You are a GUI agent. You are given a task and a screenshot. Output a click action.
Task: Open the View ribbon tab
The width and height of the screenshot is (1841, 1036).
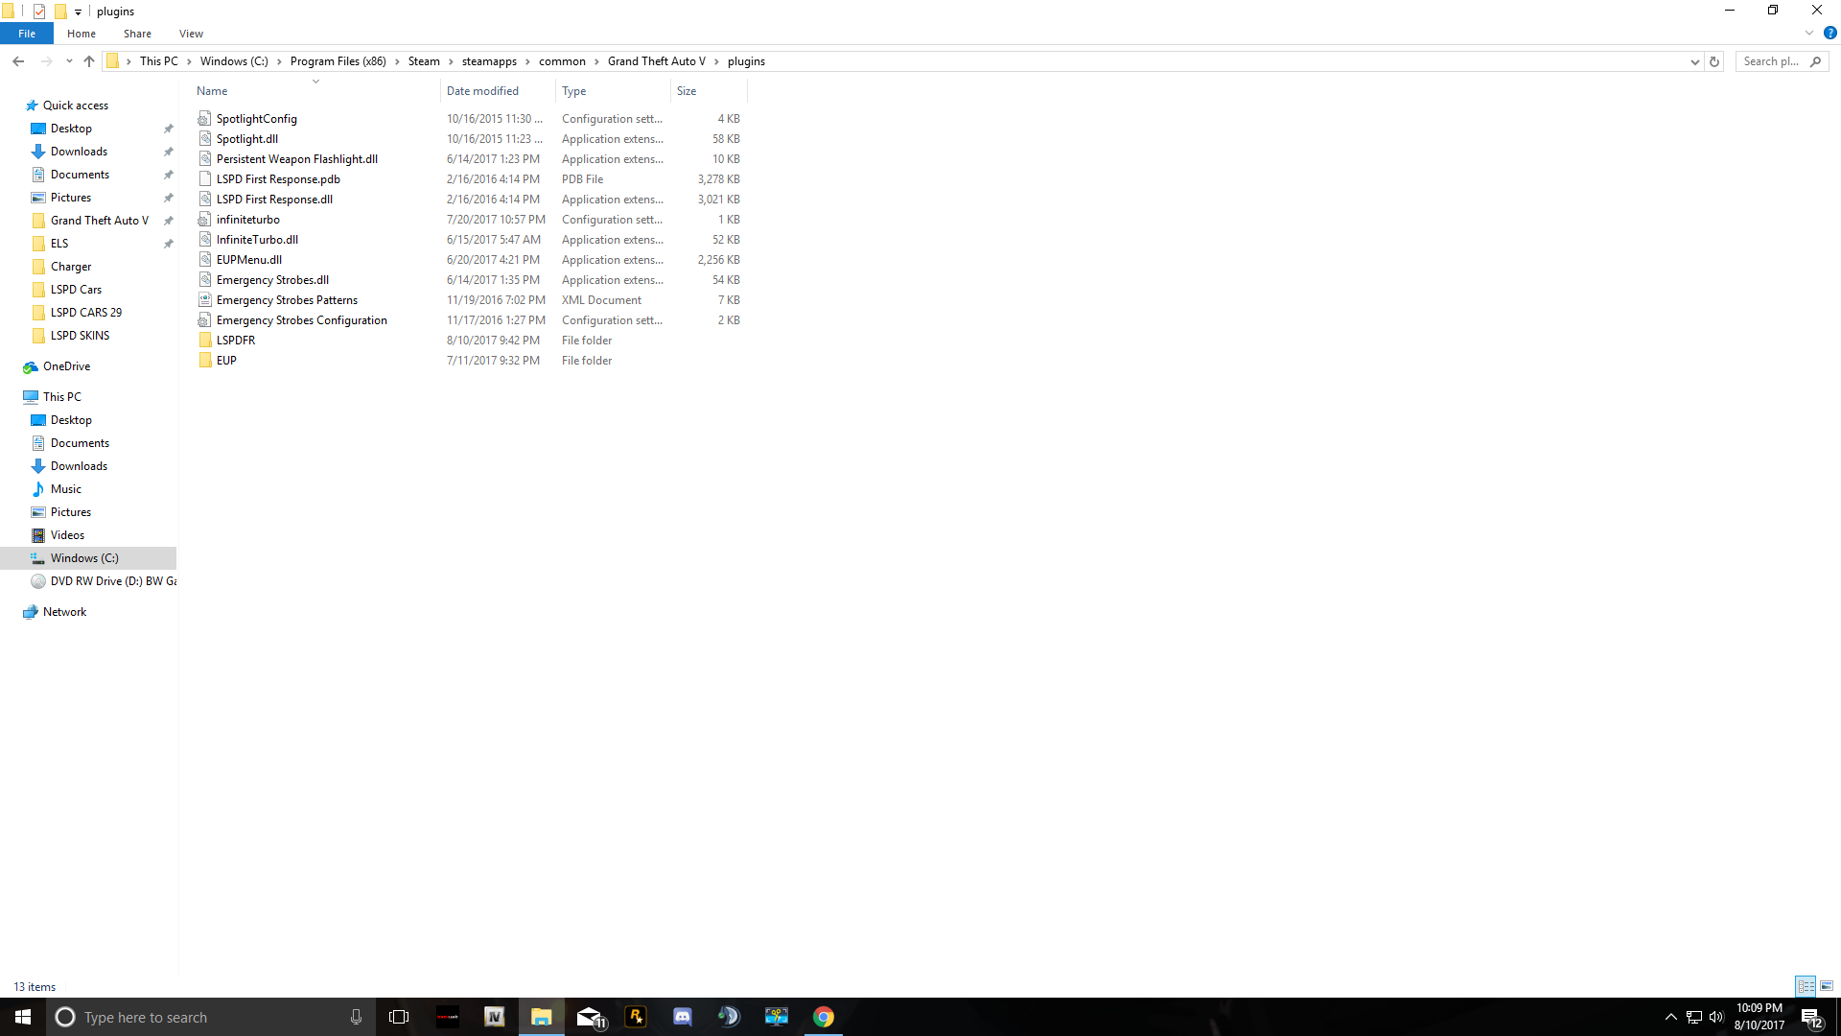191,34
